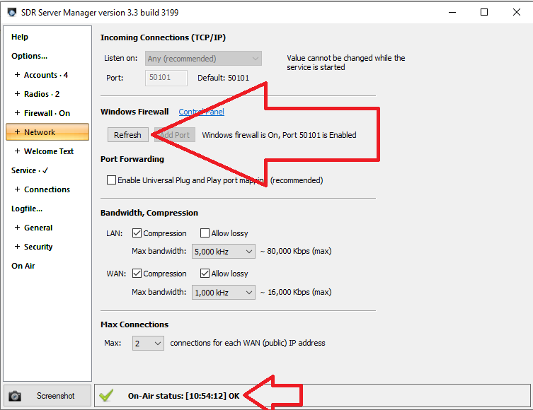Uncheck WAN Allow lossy checkbox
The width and height of the screenshot is (533, 410).
[205, 274]
